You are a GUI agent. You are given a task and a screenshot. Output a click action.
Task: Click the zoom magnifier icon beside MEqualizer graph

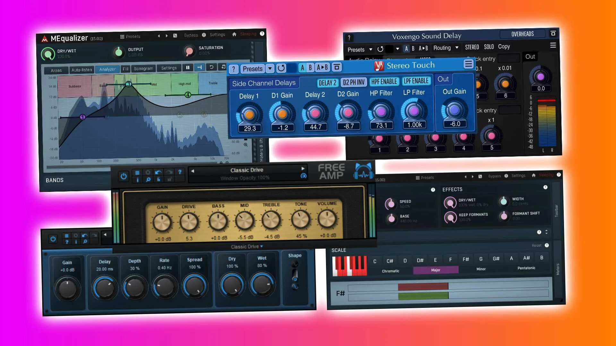pos(245,145)
